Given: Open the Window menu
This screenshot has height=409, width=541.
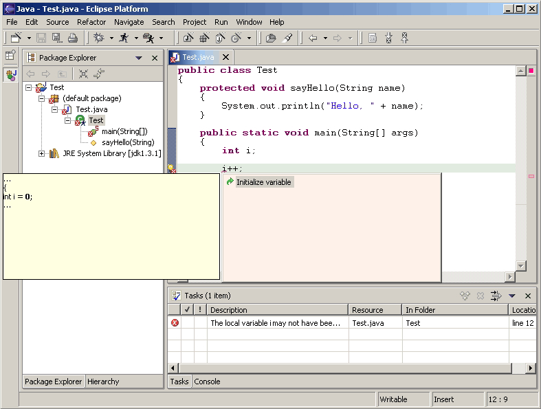Looking at the screenshot, I should [x=249, y=22].
